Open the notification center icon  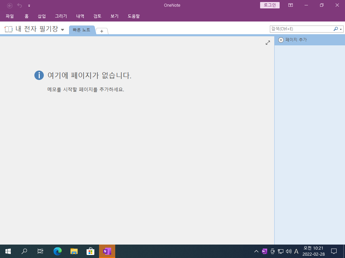click(334, 251)
